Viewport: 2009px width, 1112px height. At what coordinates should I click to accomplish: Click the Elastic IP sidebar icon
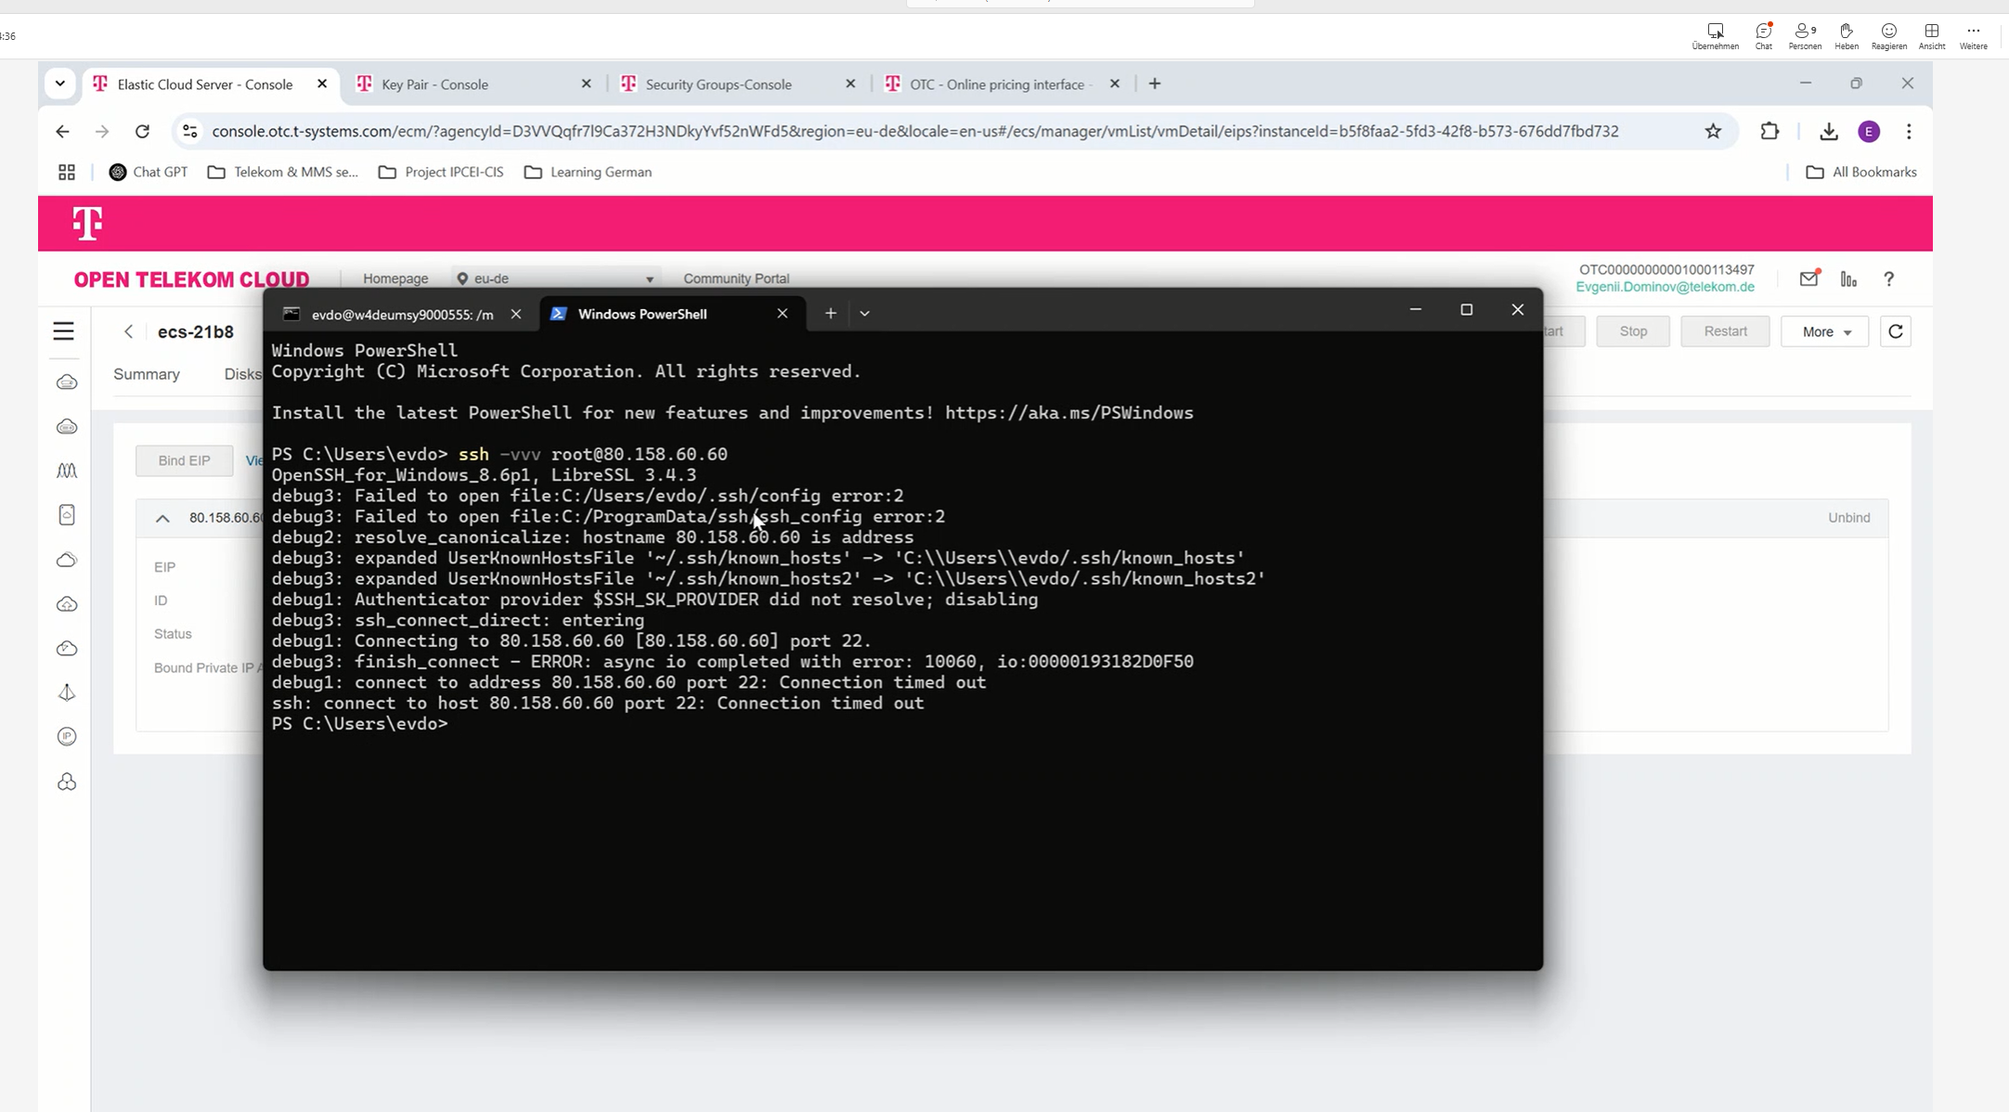coord(67,737)
